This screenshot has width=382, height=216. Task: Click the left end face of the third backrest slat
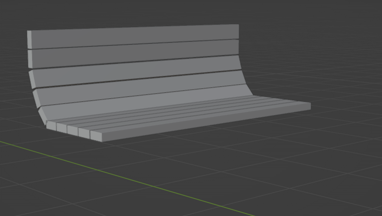(x=31, y=78)
